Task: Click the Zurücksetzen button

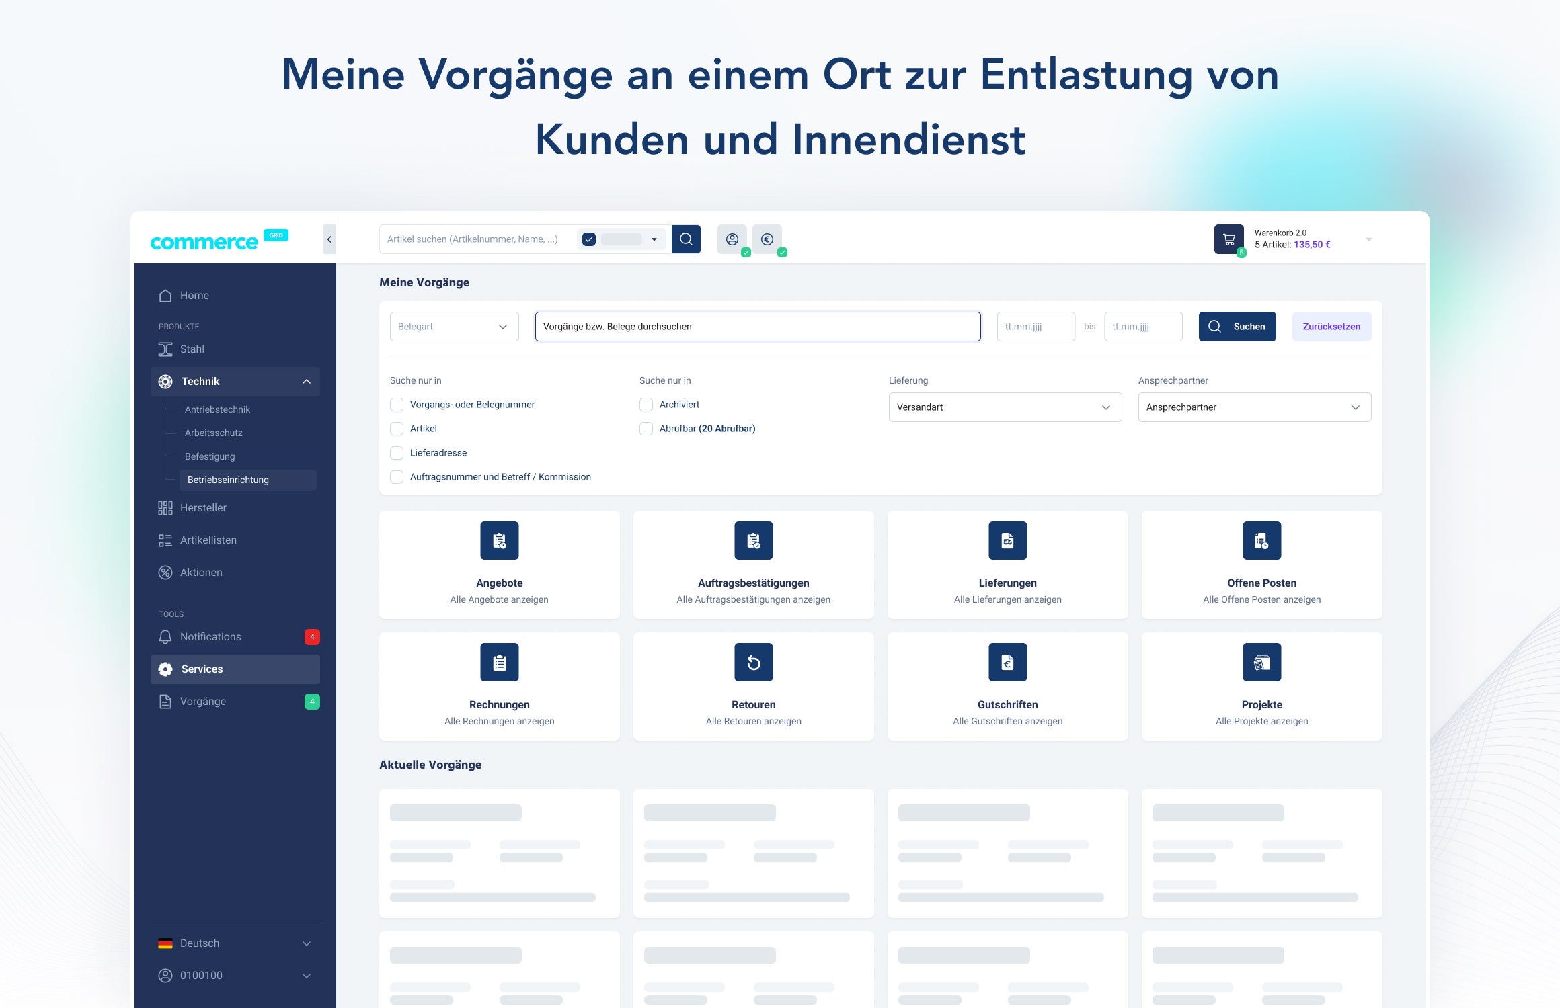Action: tap(1331, 327)
